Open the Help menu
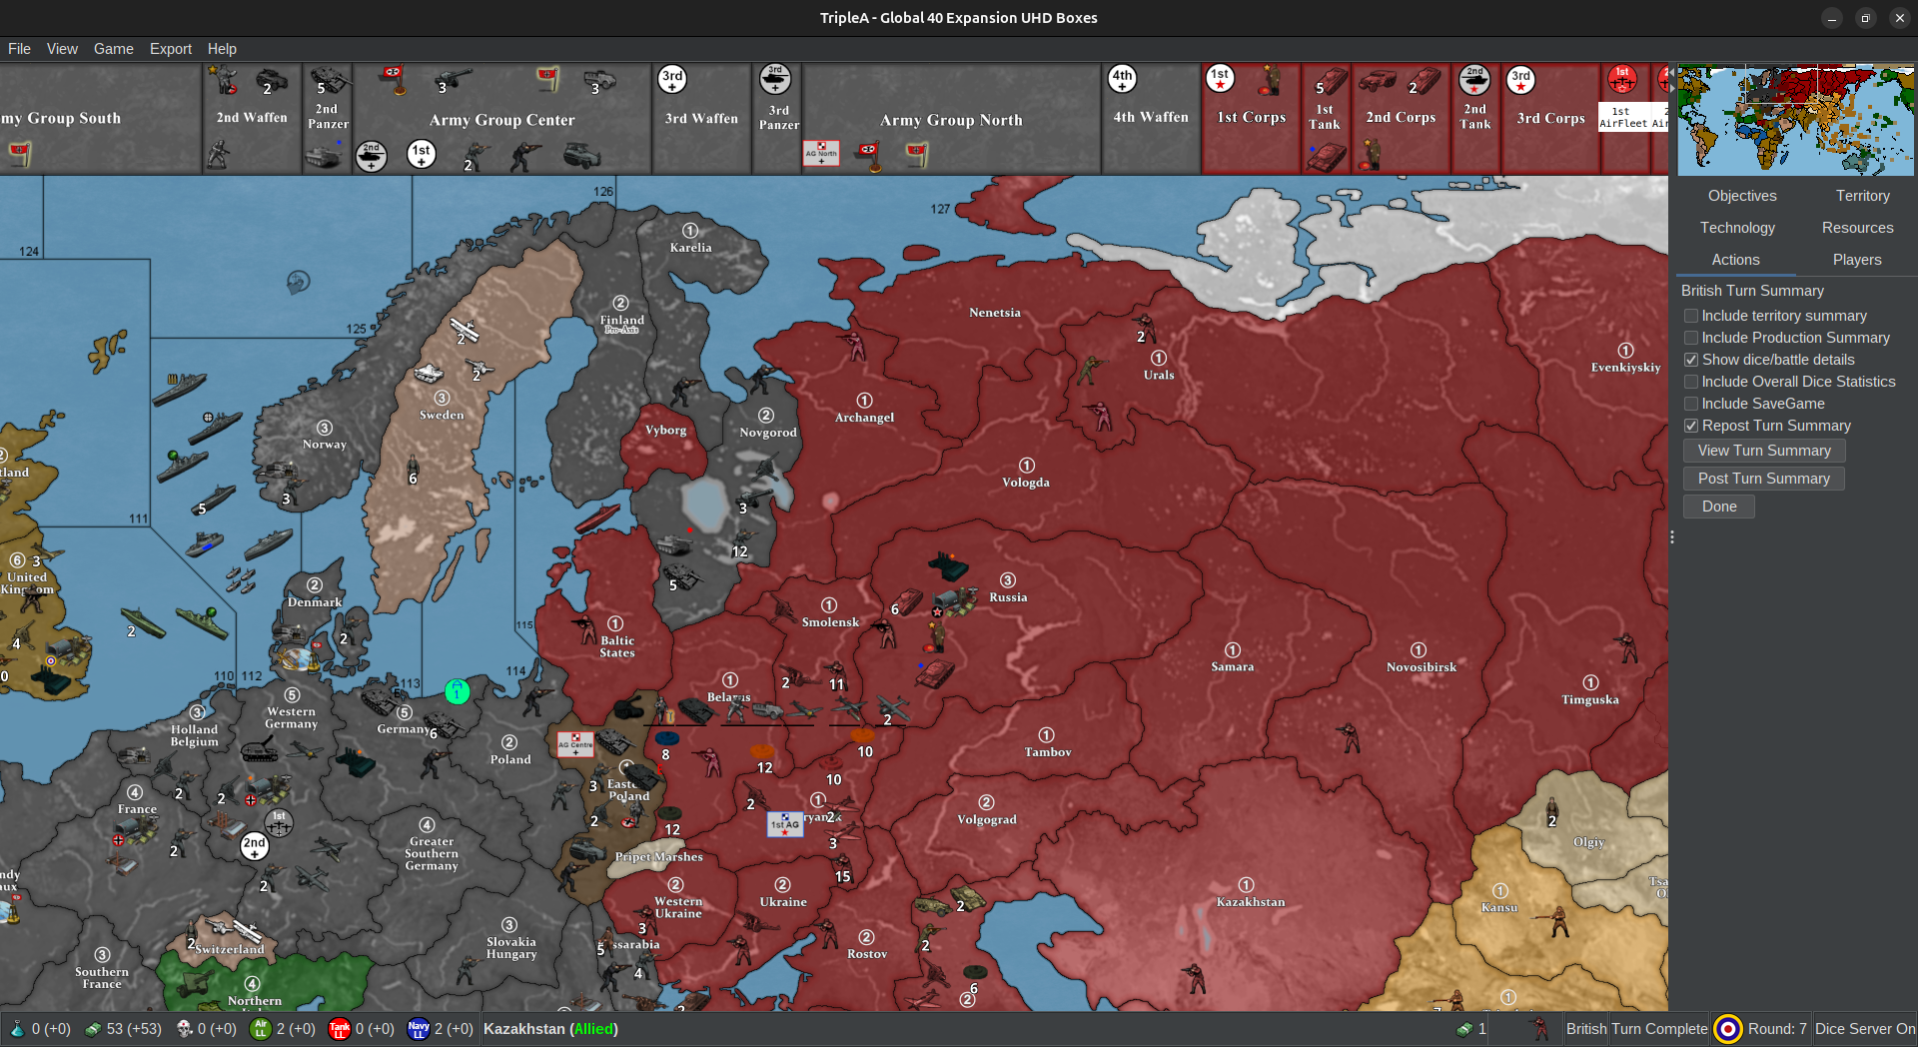 tap(222, 49)
